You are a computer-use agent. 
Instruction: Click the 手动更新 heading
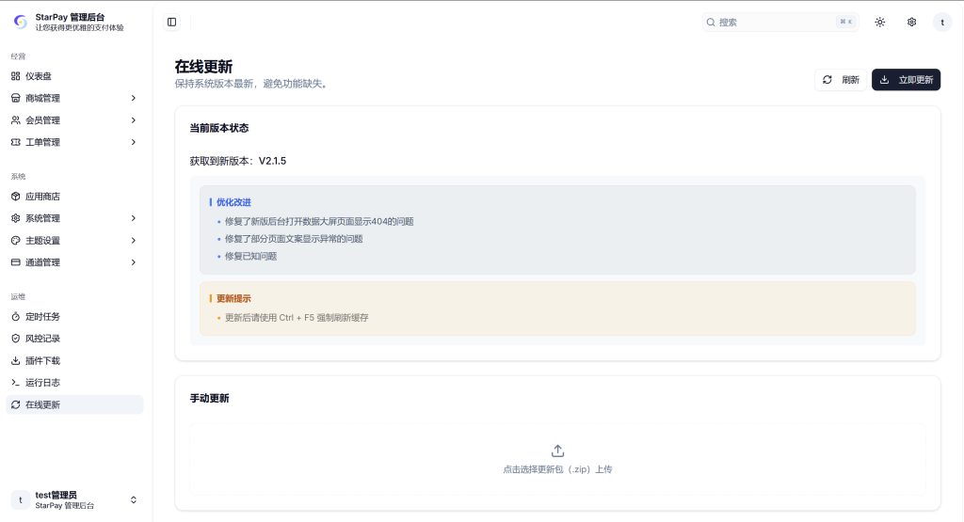tap(209, 399)
